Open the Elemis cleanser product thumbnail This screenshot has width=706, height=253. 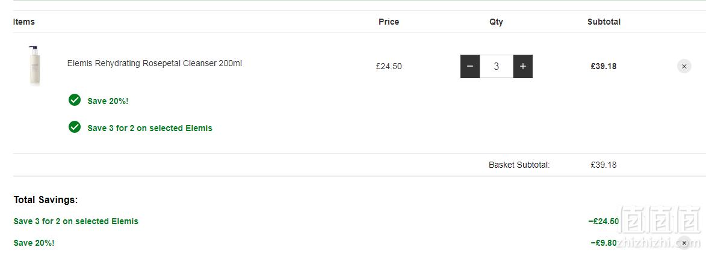tap(34, 66)
